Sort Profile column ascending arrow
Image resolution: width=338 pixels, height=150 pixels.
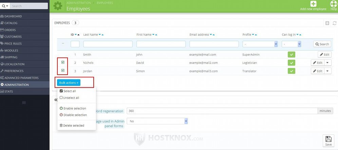pyautogui.click(x=256, y=35)
